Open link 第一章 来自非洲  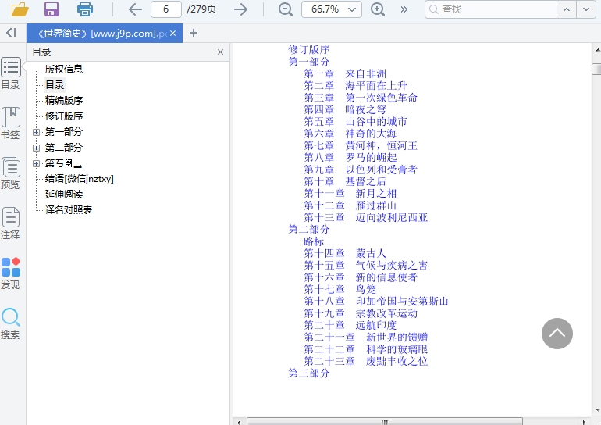345,73
